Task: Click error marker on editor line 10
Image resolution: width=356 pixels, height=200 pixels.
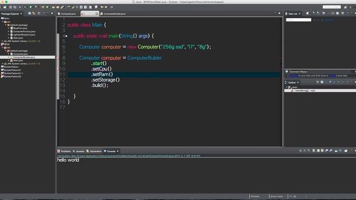Action: 58,69
